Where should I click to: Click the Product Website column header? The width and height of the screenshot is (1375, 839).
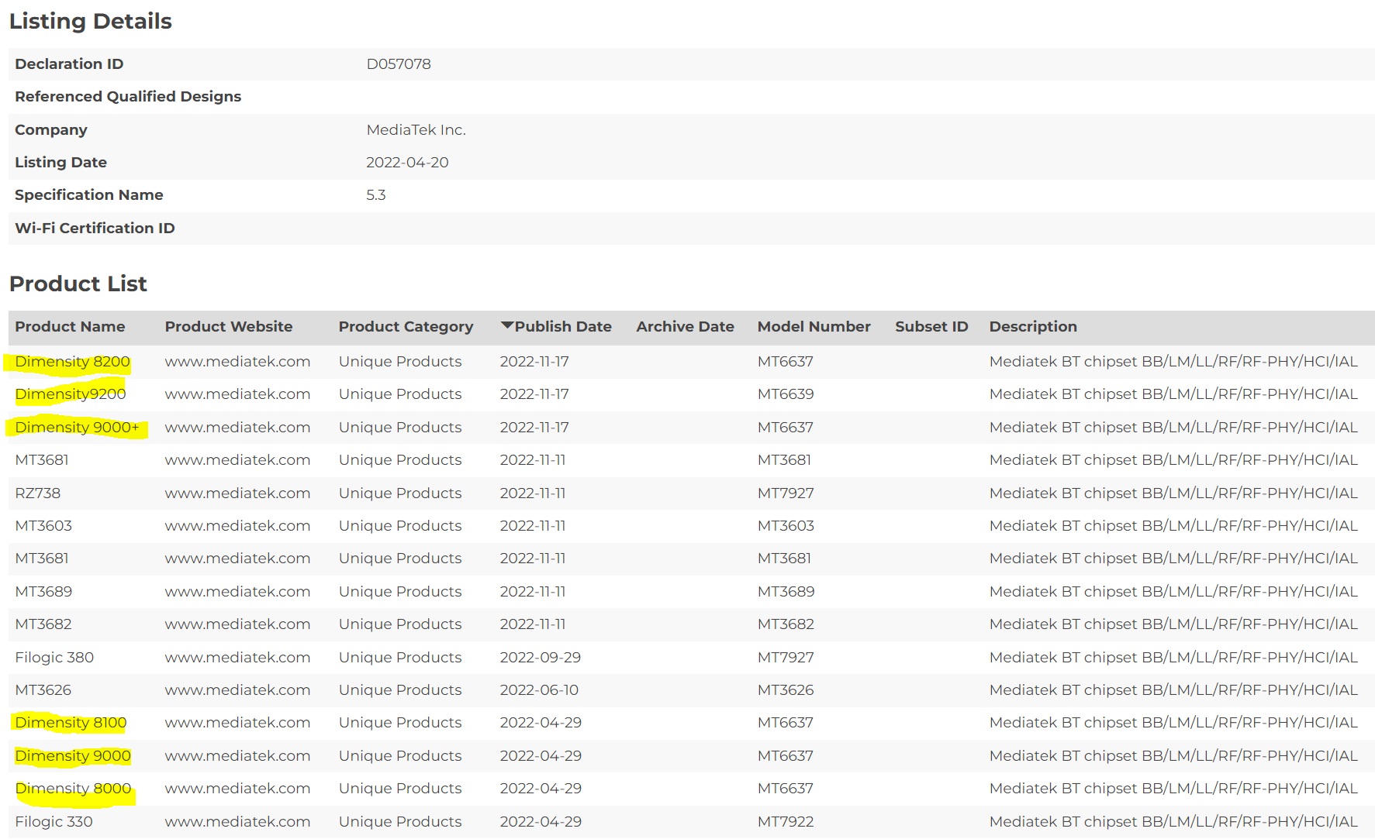coord(229,327)
